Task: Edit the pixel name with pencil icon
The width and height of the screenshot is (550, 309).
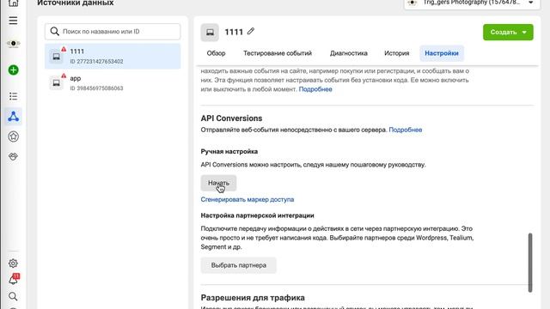Action: (250, 31)
